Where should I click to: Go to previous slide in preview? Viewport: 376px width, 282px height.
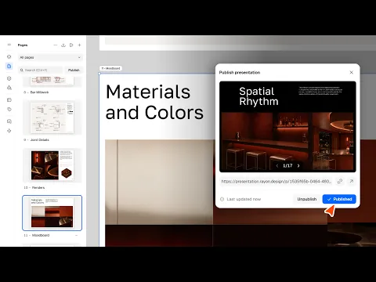tap(277, 165)
